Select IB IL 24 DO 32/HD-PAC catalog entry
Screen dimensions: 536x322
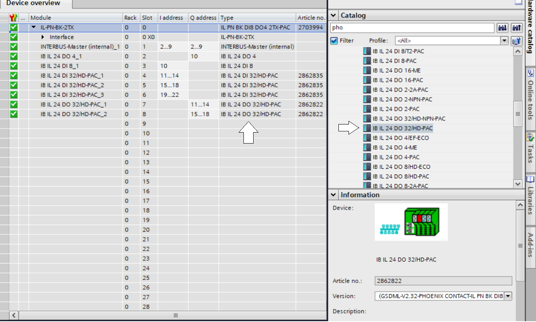point(403,128)
